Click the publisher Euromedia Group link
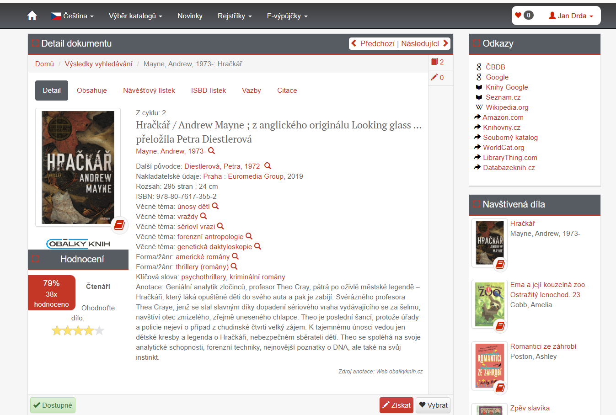Viewport: 616px width, 415px height. 256,176
